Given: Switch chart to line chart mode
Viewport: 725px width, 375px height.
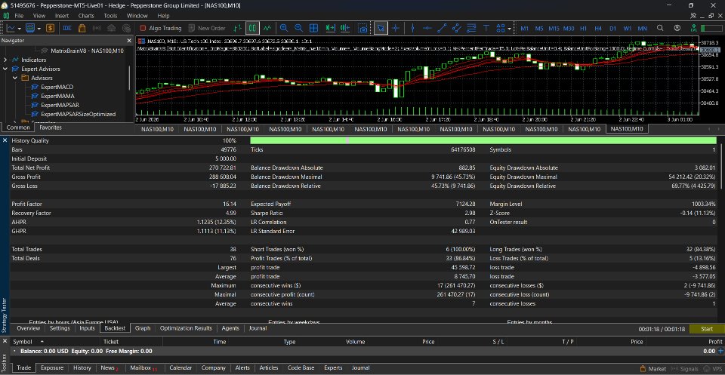Looking at the screenshot, I should coord(267,28).
